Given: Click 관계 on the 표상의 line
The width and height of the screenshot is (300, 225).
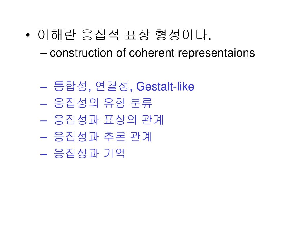Looking at the screenshot, I should pyautogui.click(x=153, y=120).
